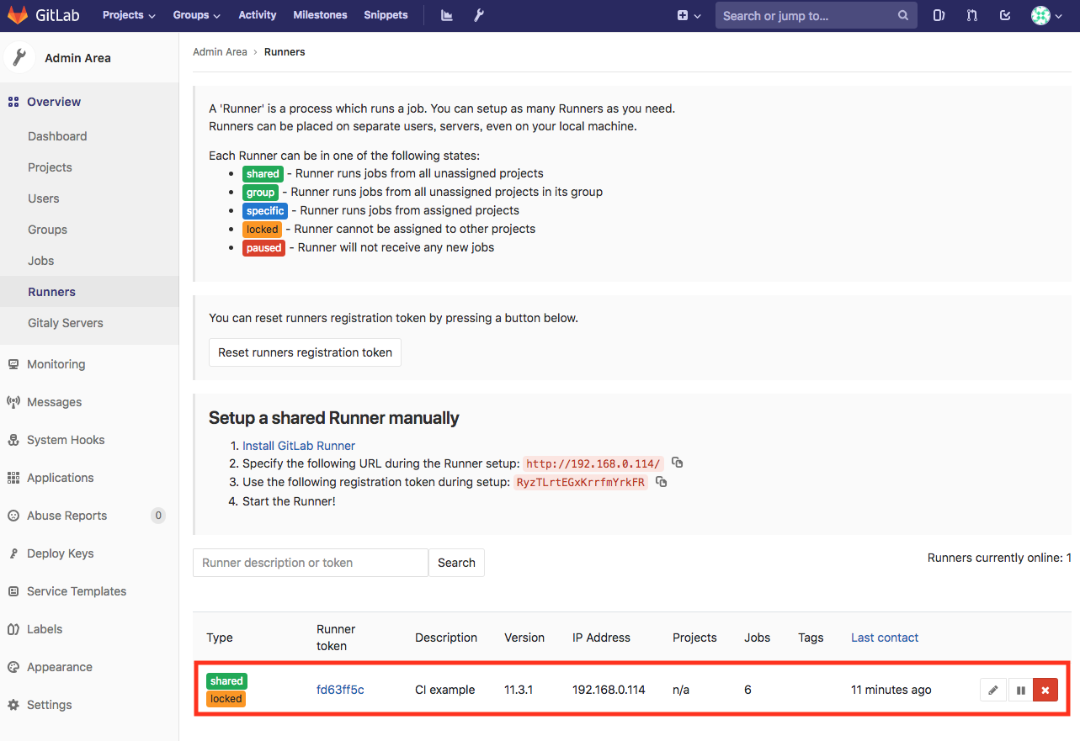Image resolution: width=1080 pixels, height=741 pixels.
Task: Open the issues icon in the top bar
Action: tap(939, 15)
